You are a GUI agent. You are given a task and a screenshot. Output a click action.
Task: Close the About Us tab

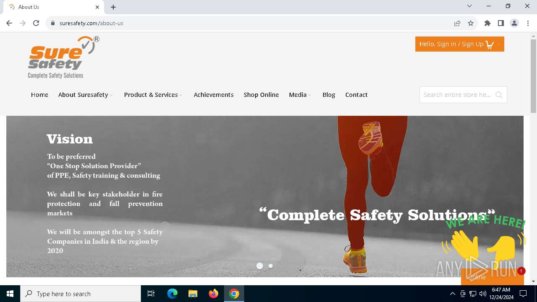tap(97, 7)
